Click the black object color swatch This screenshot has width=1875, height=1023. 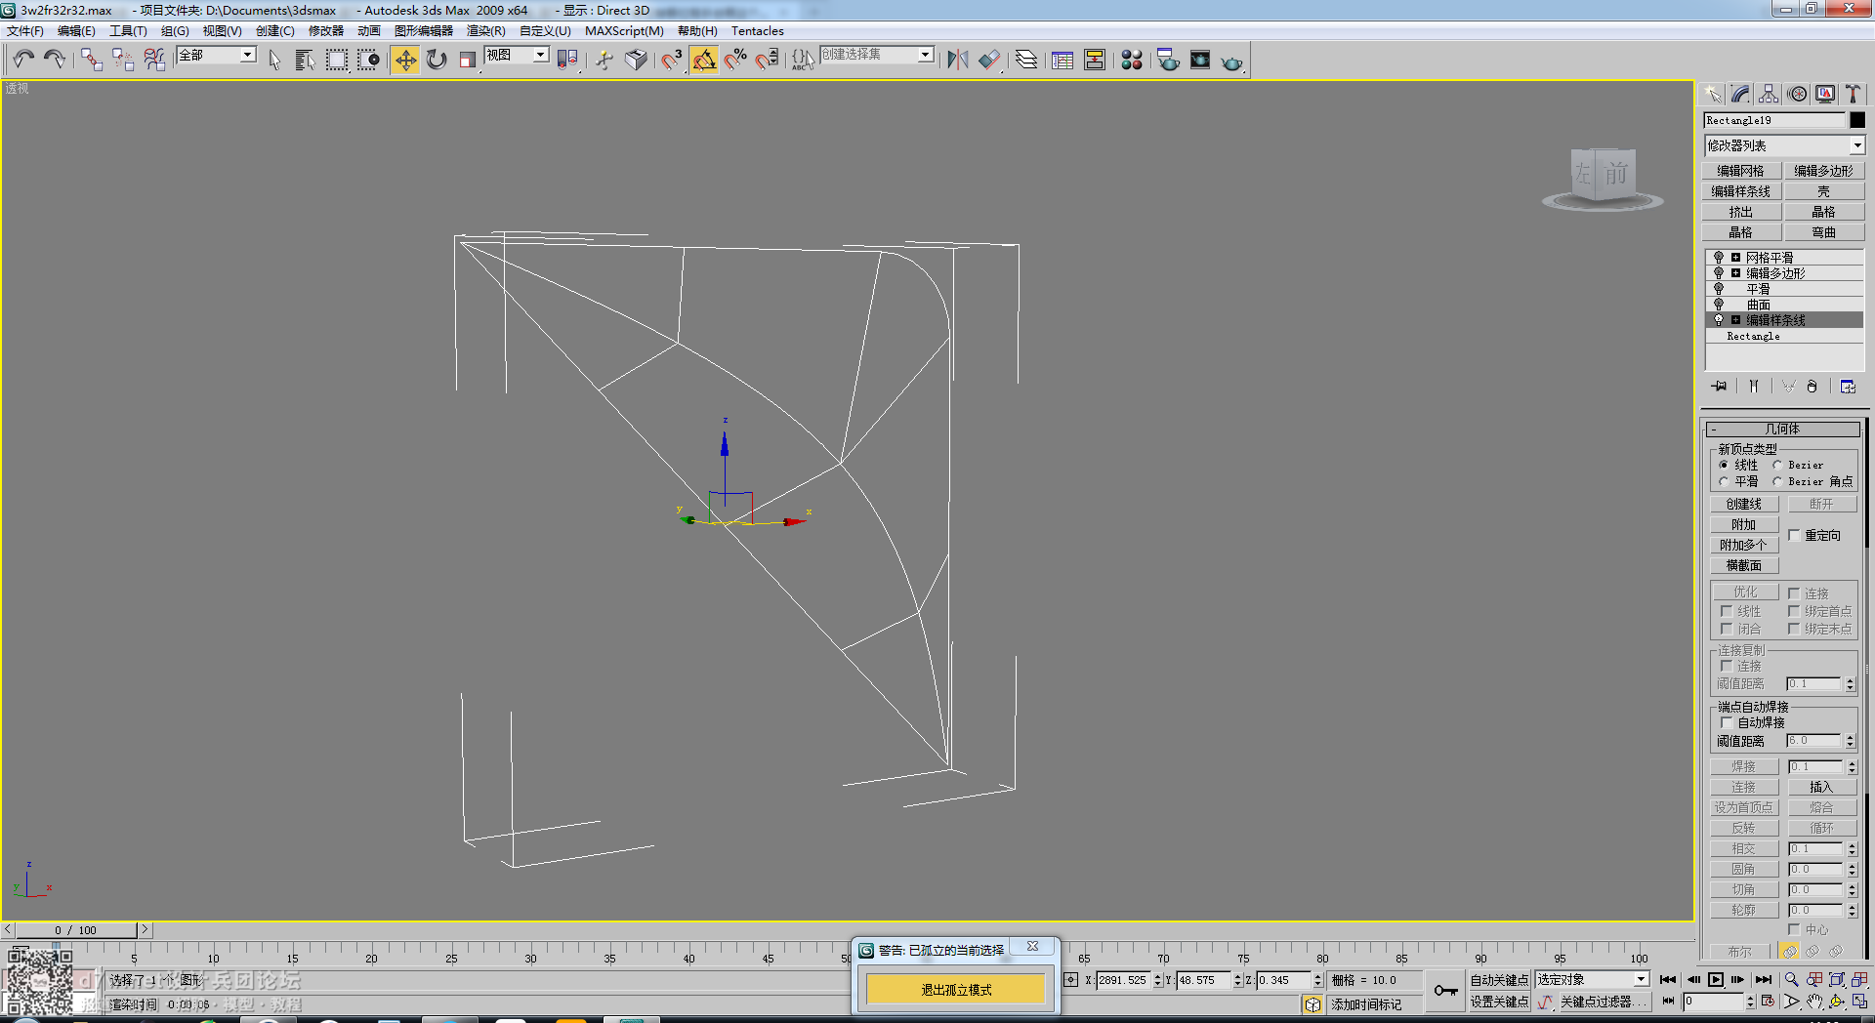click(x=1857, y=120)
